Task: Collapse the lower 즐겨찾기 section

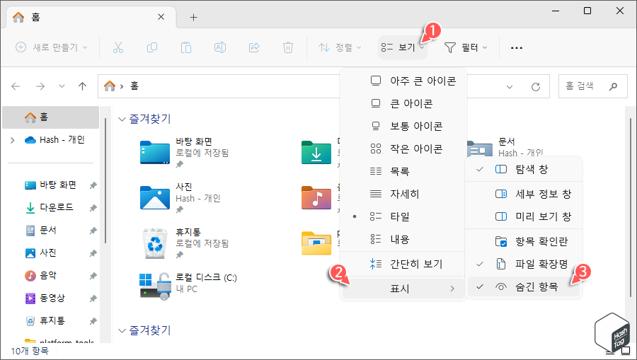Action: (122, 331)
